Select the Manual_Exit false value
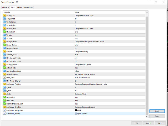 tap(76, 32)
